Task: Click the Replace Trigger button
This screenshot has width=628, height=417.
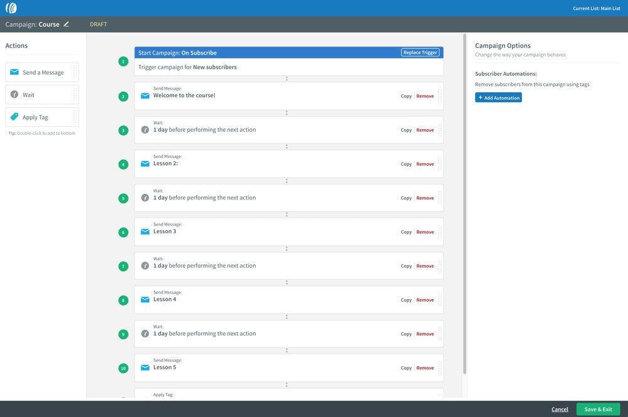Action: (420, 52)
